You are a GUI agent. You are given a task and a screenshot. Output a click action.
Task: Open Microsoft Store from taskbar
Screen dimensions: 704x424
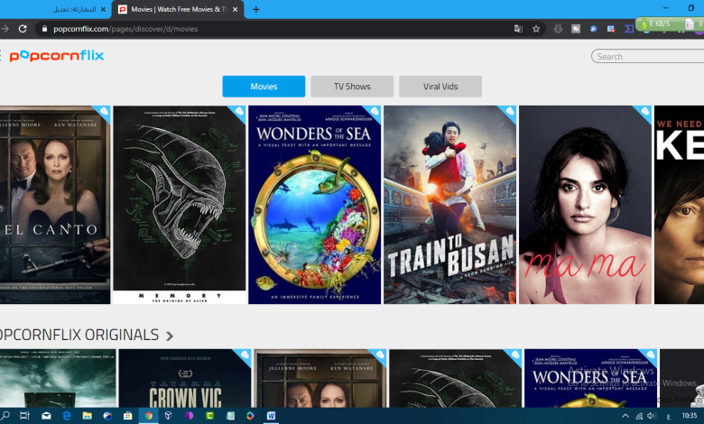[x=127, y=416]
